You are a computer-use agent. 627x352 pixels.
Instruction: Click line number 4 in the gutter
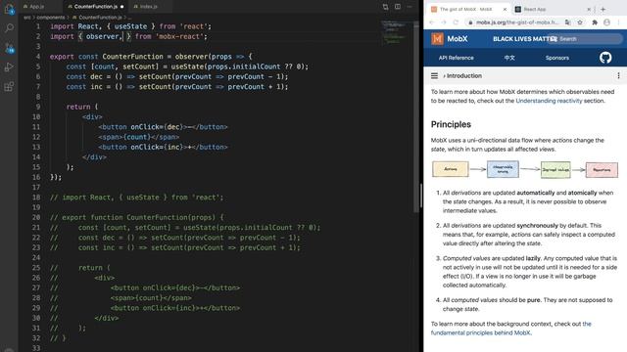point(38,57)
